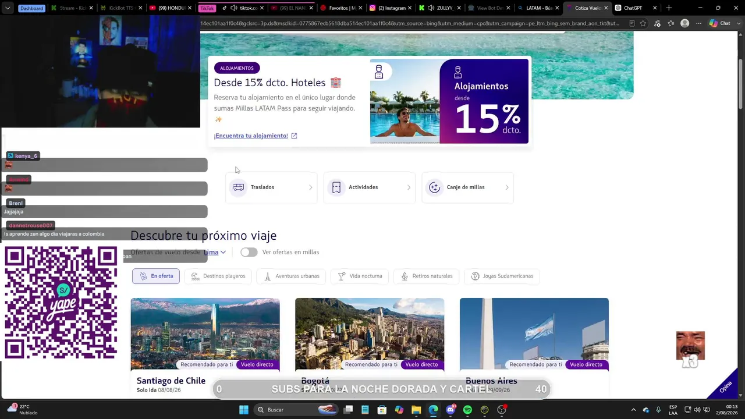Open the Microsoft Store taskbar icon

[x=382, y=410]
